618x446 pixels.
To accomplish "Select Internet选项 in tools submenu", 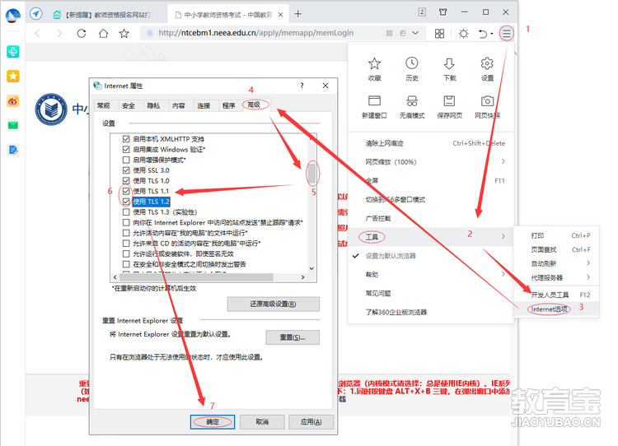I will [556, 309].
